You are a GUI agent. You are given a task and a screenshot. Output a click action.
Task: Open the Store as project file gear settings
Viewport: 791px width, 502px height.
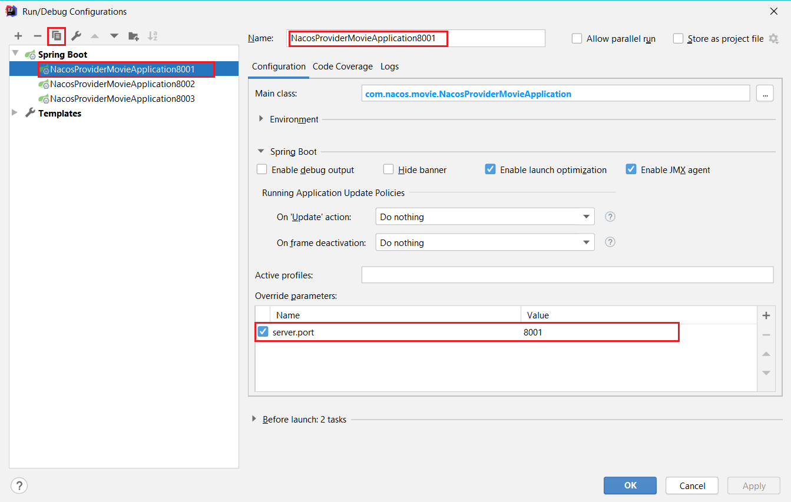click(x=773, y=39)
